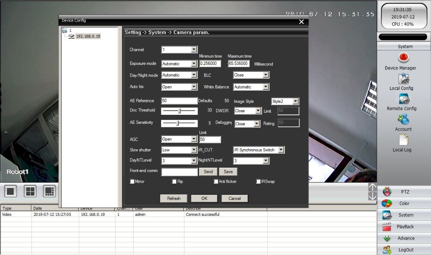Toggle the Flip checkbox
431x255 pixels.
[174, 181]
